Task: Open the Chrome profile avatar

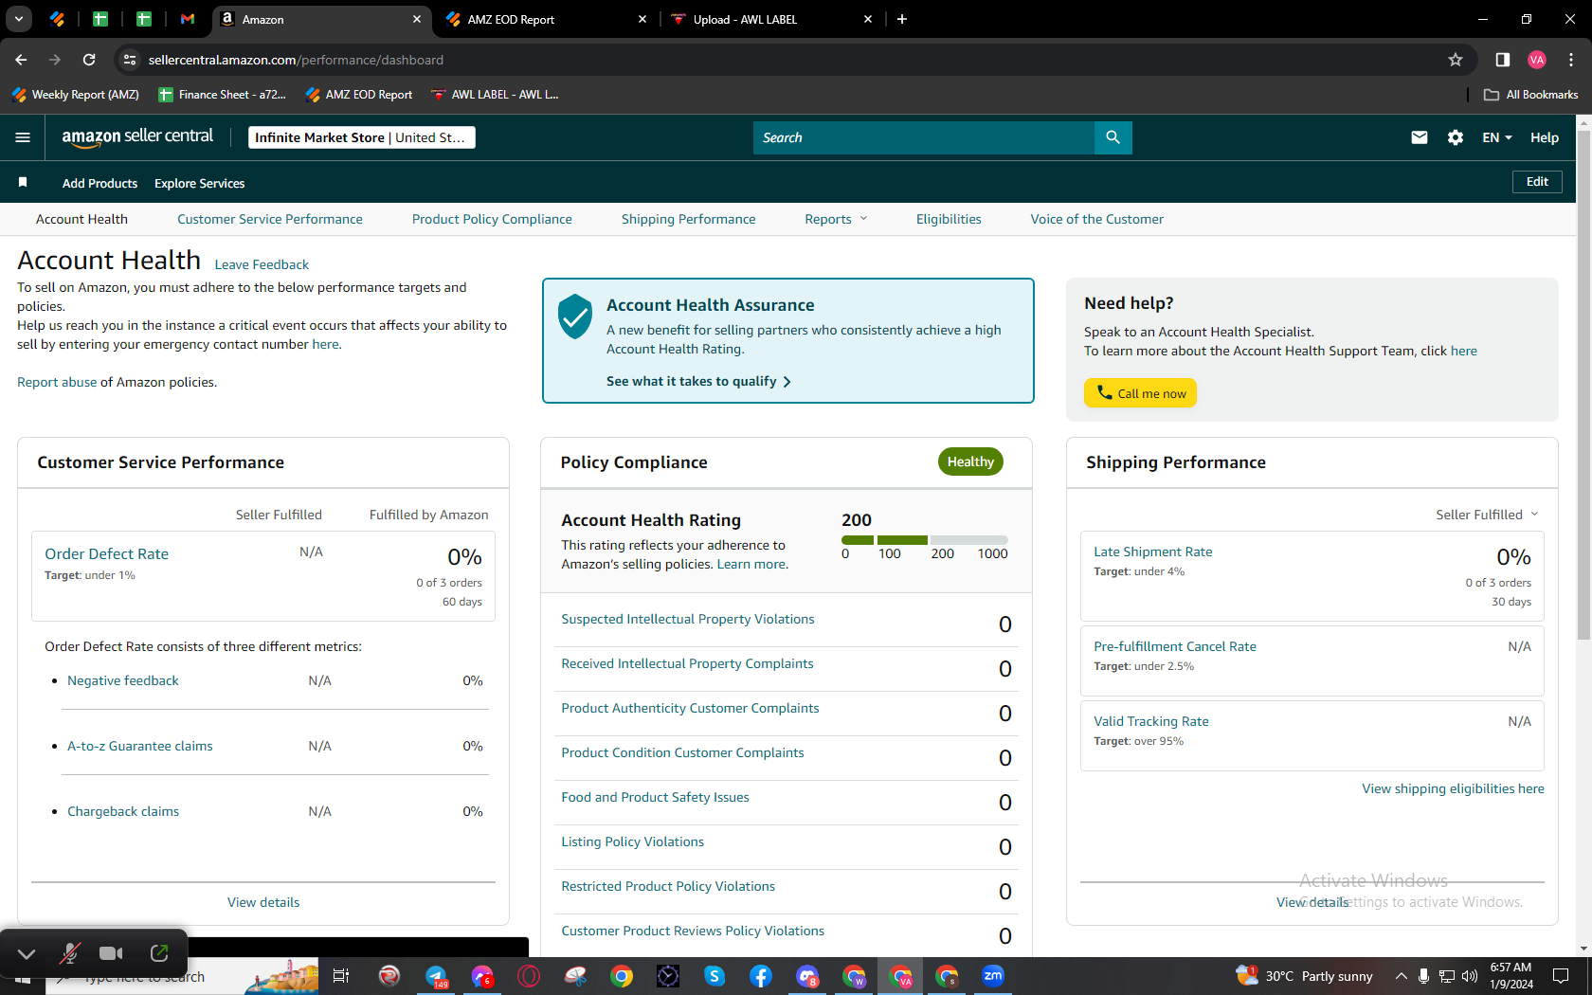Action: [1537, 60]
